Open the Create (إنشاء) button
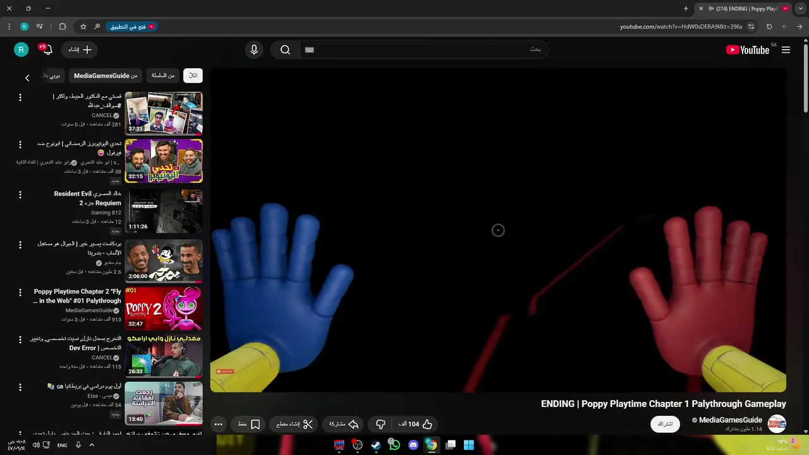 coord(80,50)
